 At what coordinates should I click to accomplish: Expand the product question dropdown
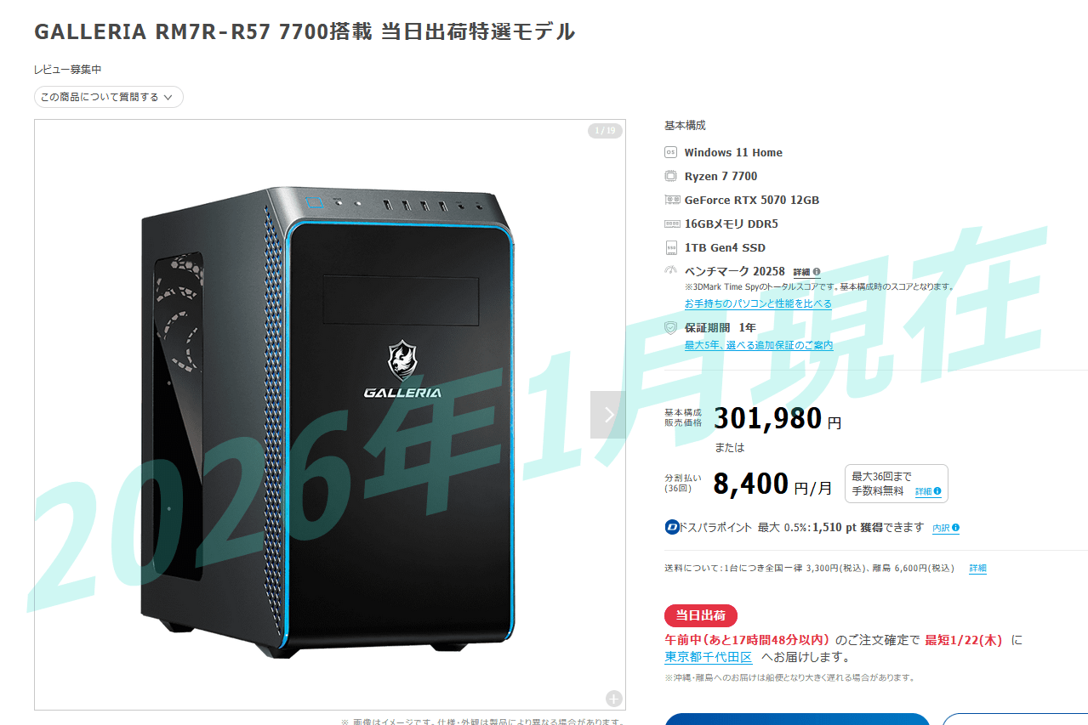[x=109, y=97]
